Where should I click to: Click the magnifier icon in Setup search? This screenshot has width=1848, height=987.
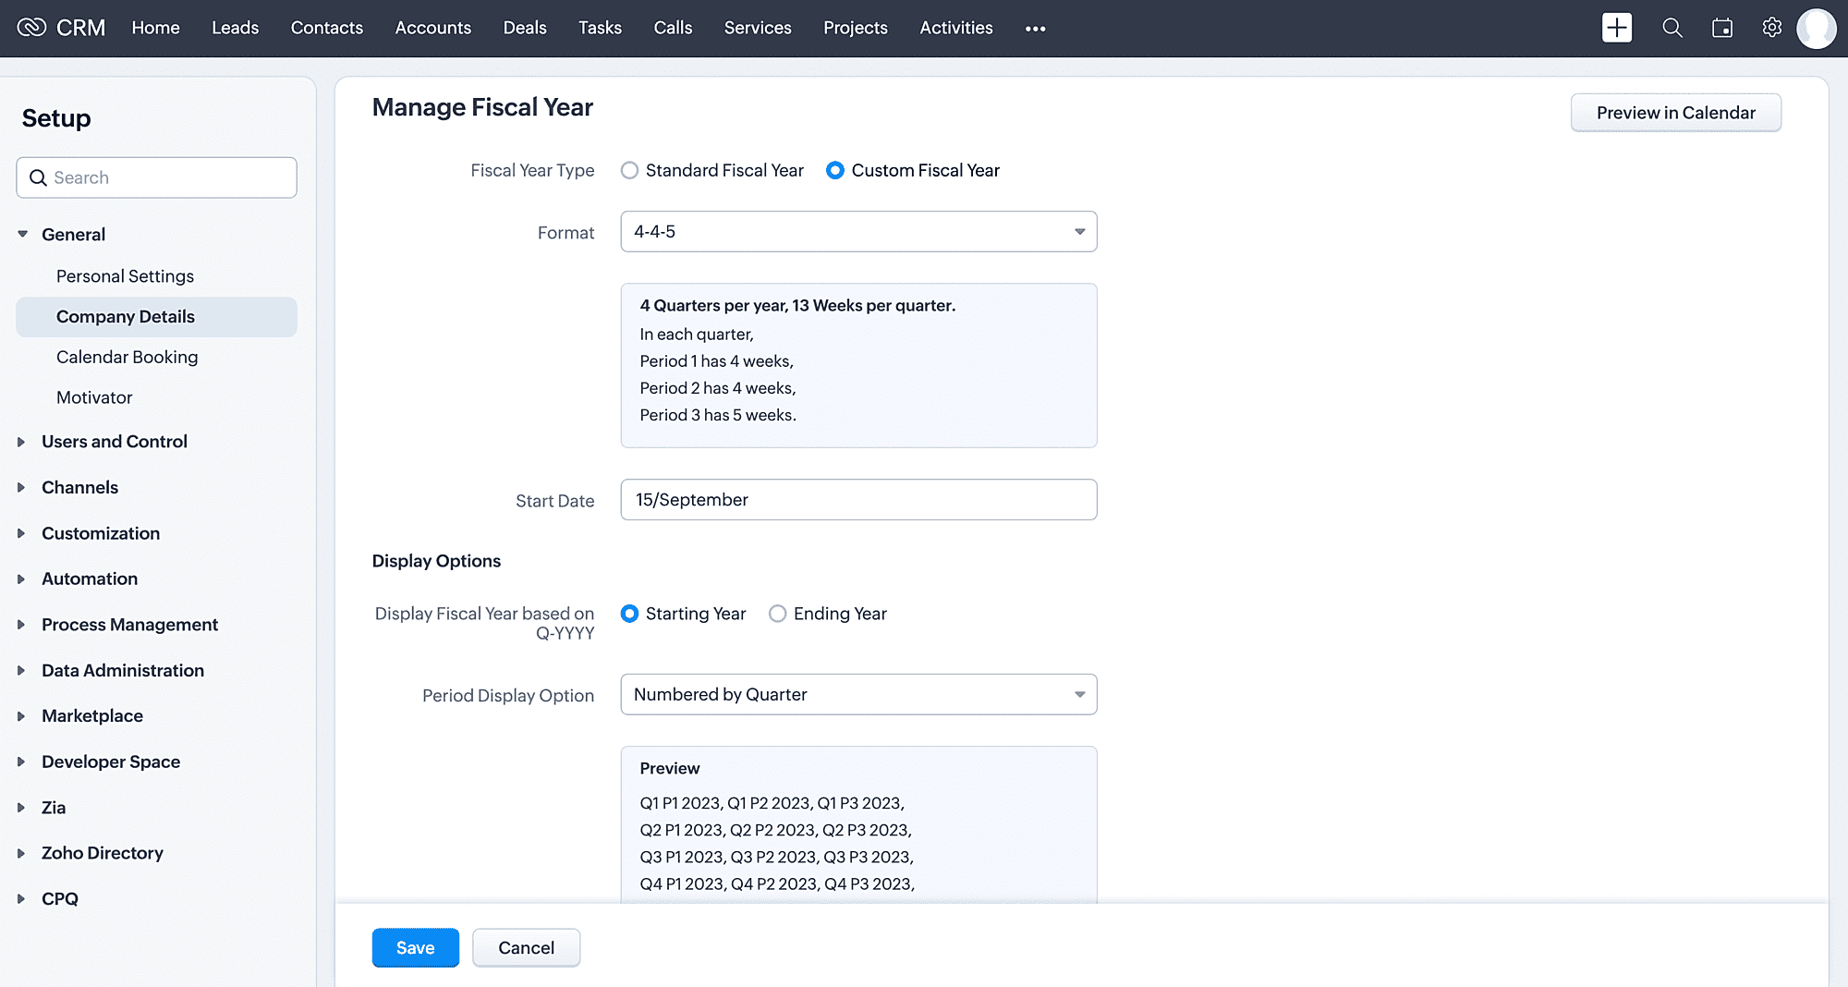(x=38, y=177)
